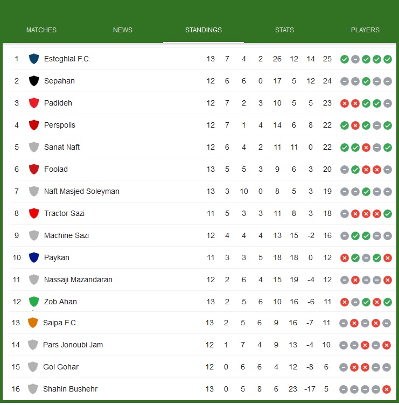This screenshot has height=405, width=399.
Task: Open the Naft Masjed Soleyman team page
Action: (x=82, y=191)
